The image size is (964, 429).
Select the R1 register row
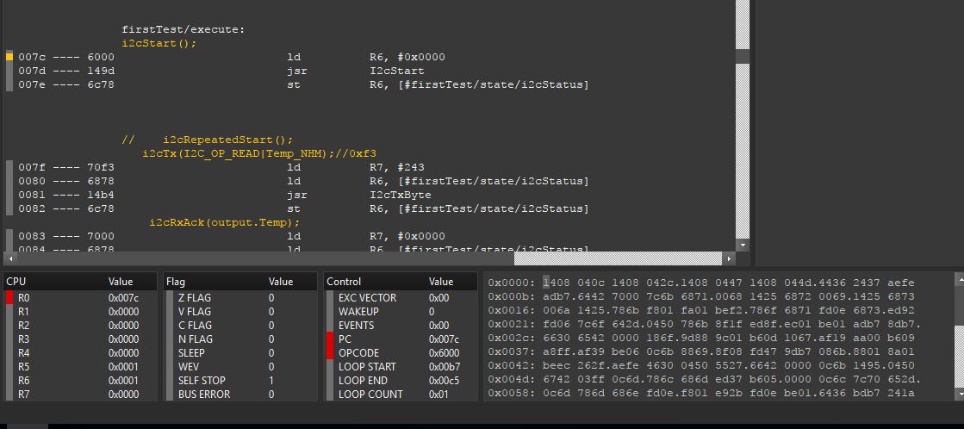coord(80,312)
